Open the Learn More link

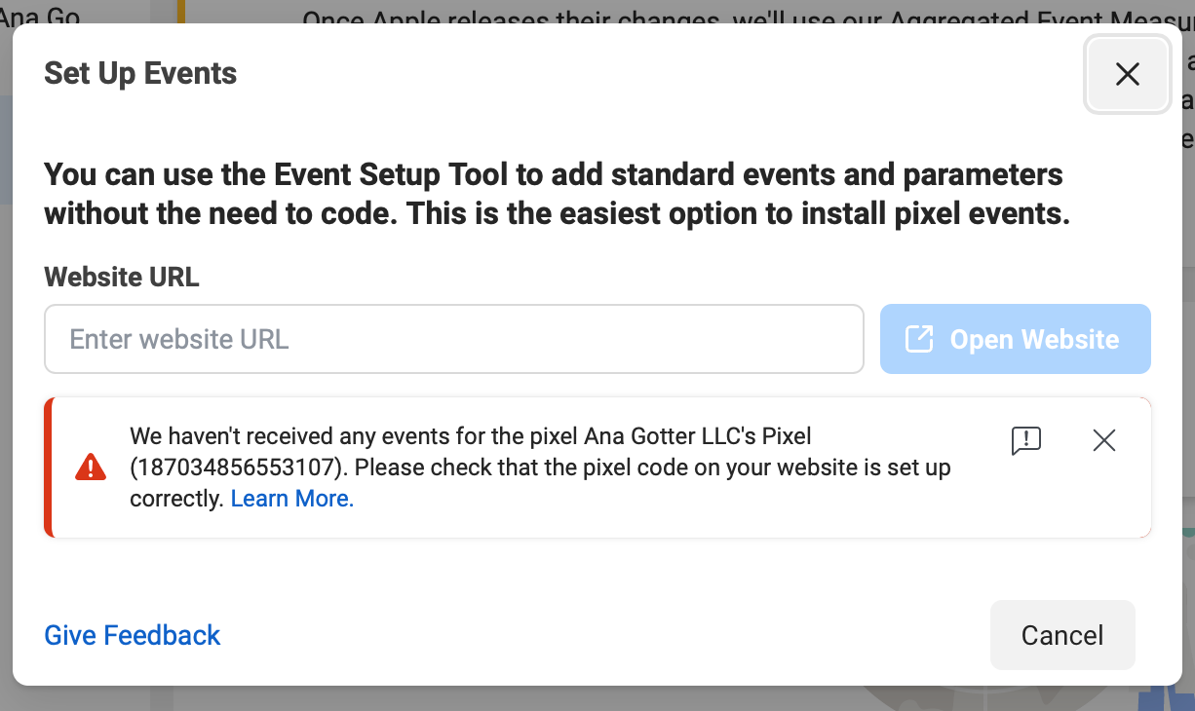[x=290, y=498]
